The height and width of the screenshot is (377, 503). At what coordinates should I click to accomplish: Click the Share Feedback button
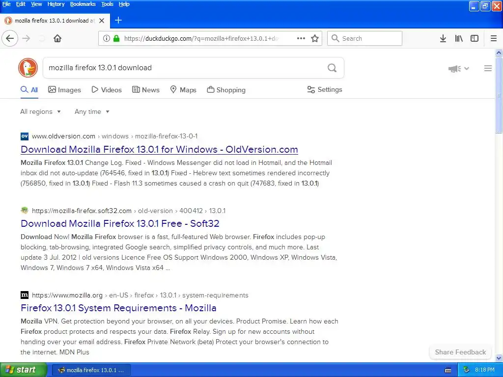tap(460, 352)
